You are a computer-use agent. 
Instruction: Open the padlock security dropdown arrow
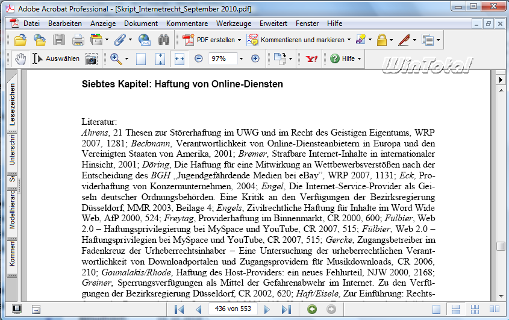(391, 40)
